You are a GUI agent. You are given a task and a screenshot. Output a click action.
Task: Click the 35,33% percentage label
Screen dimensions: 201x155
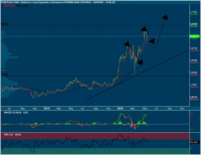point(194,14)
